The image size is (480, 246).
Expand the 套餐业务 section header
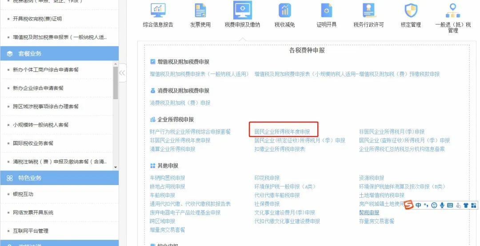click(60, 54)
